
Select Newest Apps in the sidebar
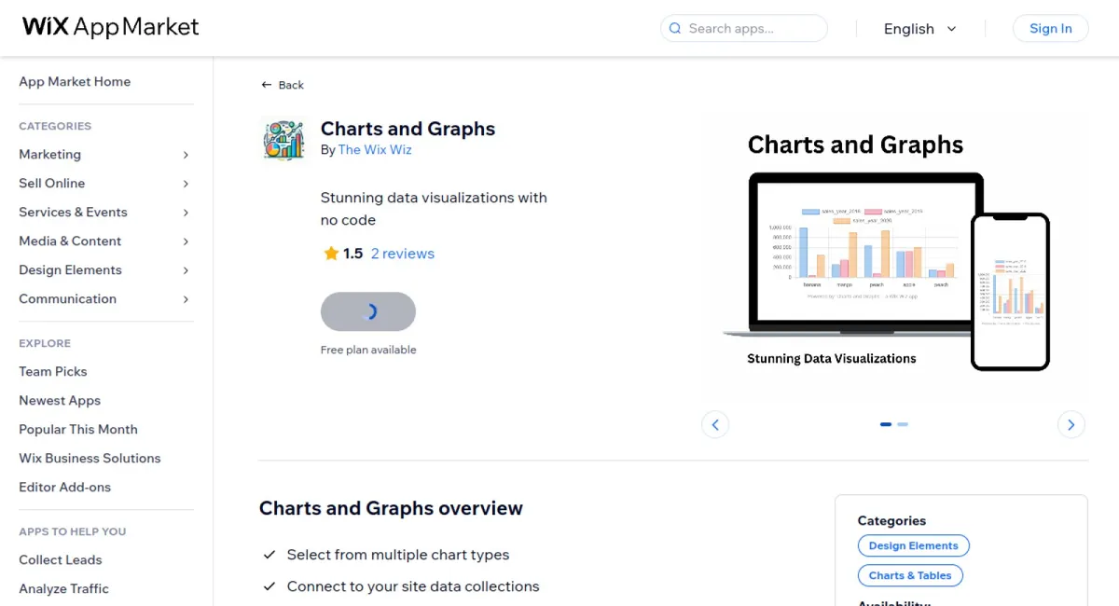tap(59, 400)
